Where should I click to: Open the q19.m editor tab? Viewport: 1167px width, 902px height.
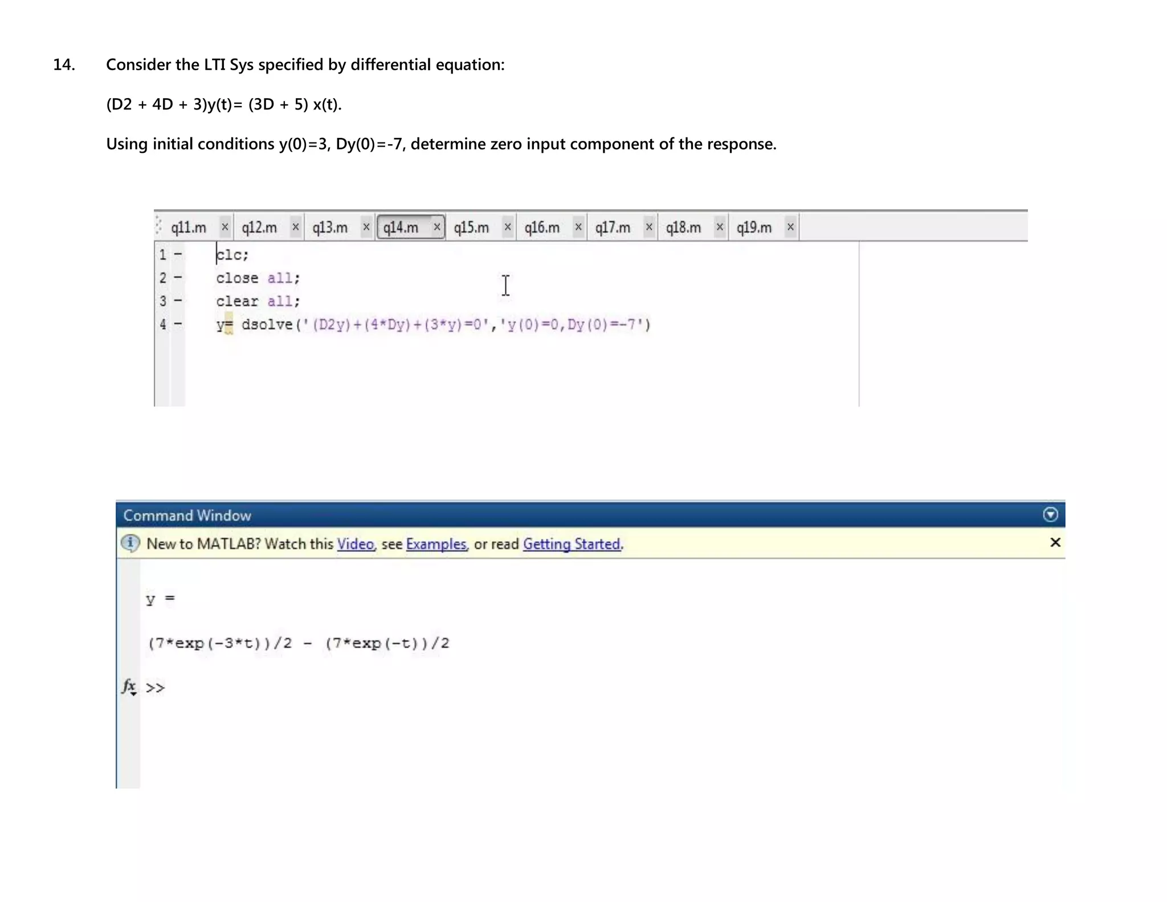click(x=754, y=227)
